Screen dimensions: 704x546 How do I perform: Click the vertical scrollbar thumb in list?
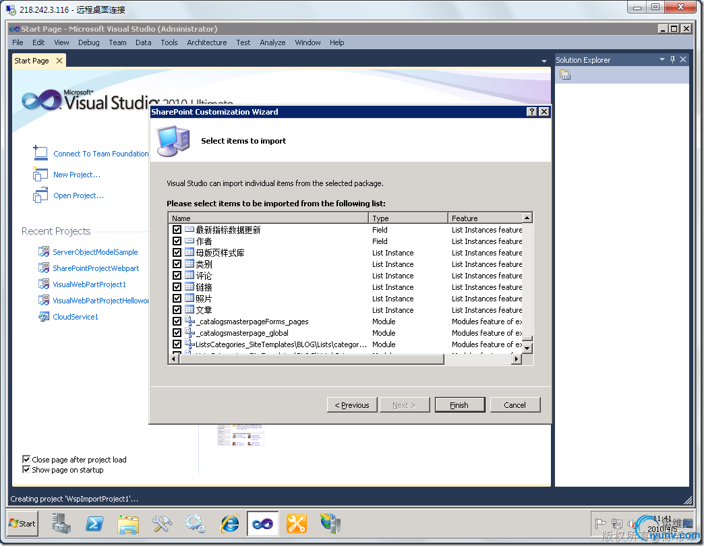[x=527, y=339]
